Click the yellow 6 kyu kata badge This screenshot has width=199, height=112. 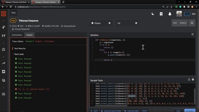(13, 21)
